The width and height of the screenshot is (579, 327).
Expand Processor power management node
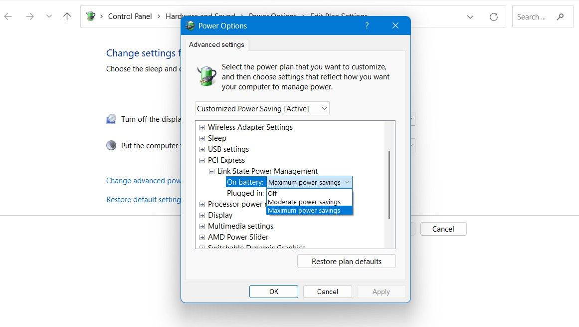tap(202, 204)
